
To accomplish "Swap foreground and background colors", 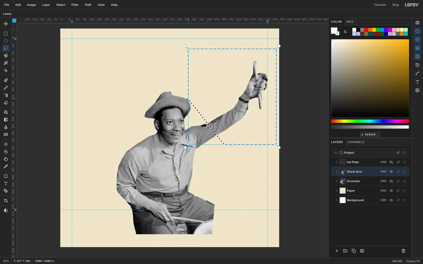I will 345,32.
